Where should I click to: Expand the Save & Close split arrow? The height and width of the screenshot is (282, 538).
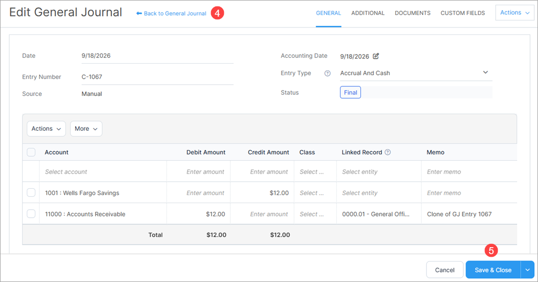(x=528, y=270)
